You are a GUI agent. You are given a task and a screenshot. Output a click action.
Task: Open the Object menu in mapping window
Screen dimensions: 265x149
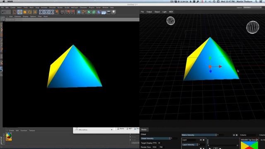pyautogui.click(x=157, y=12)
